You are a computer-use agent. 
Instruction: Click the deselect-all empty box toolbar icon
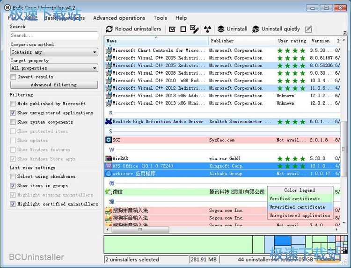coord(183,29)
